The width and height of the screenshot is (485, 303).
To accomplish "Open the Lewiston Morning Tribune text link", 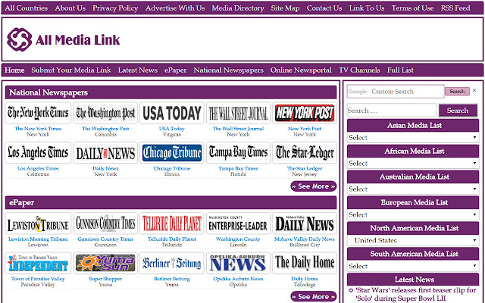I will click(x=38, y=239).
